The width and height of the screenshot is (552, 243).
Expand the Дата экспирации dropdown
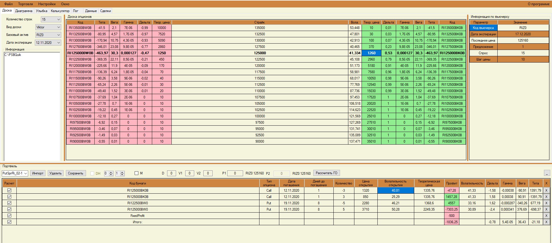48,42
